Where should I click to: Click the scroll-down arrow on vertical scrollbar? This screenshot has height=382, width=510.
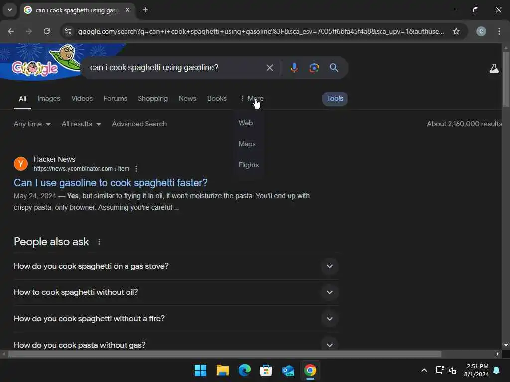506,345
